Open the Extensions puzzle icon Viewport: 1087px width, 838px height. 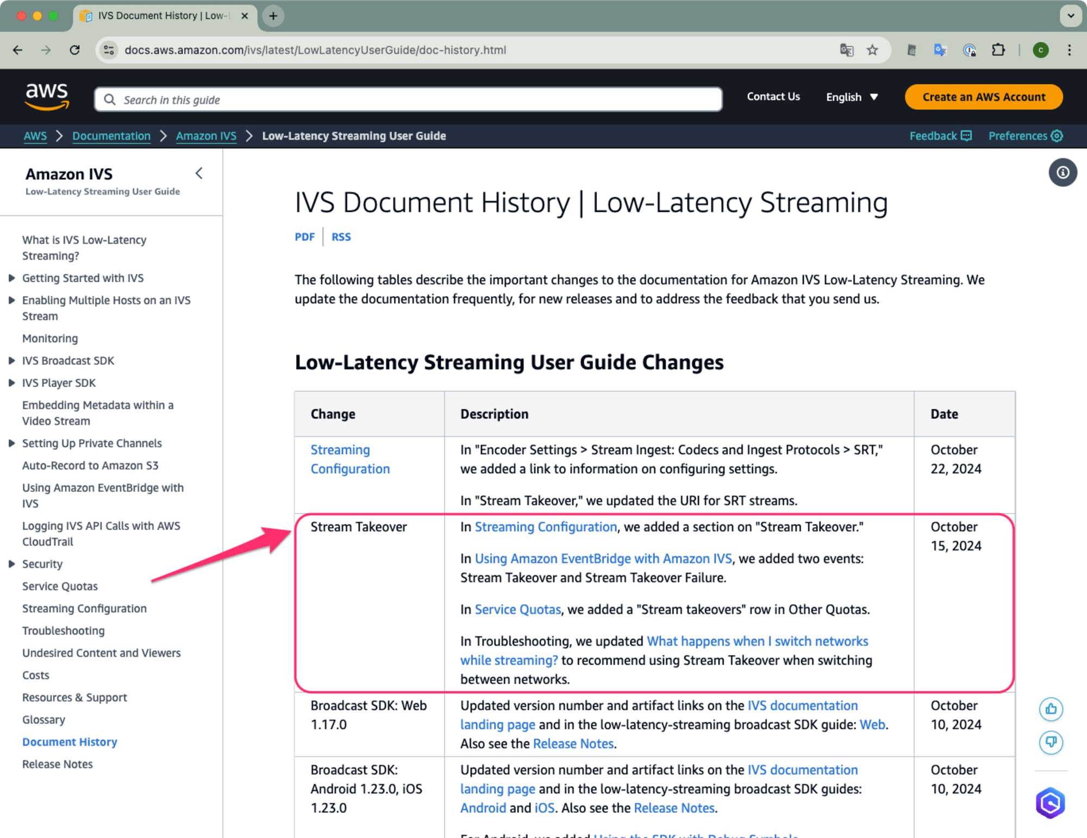pos(998,50)
